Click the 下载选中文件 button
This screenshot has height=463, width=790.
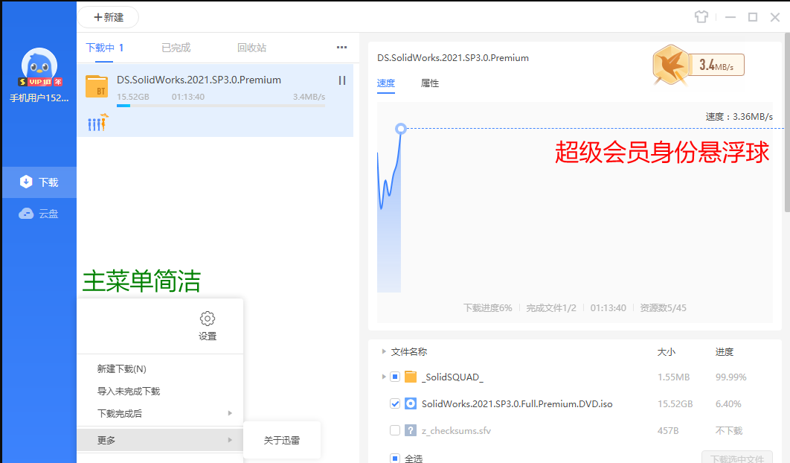point(737,458)
